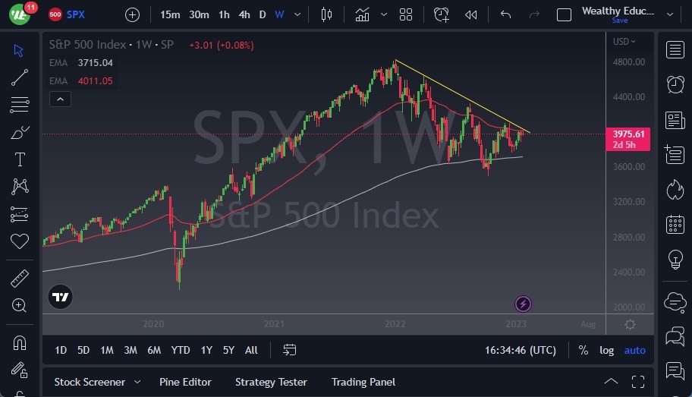Open the USD currency dropdown
This screenshot has height=397, width=692.
pyautogui.click(x=624, y=42)
